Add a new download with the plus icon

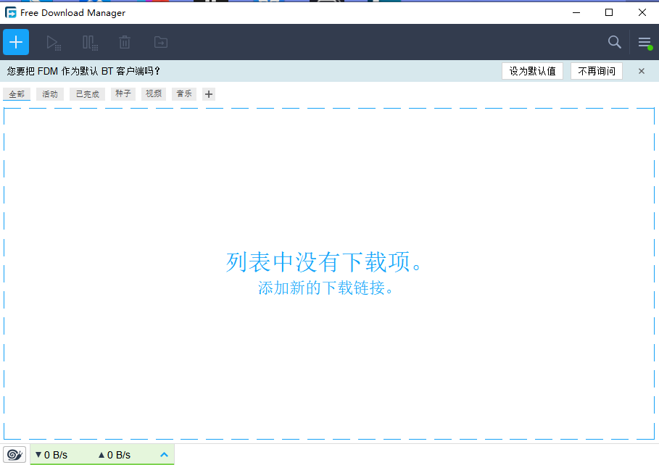15,41
